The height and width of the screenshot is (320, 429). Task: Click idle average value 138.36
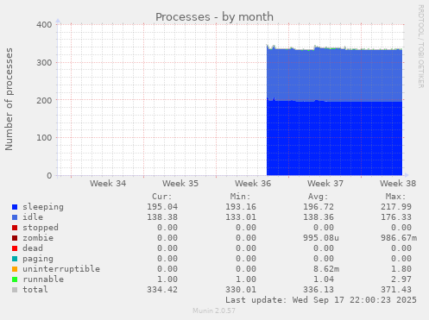click(319, 217)
